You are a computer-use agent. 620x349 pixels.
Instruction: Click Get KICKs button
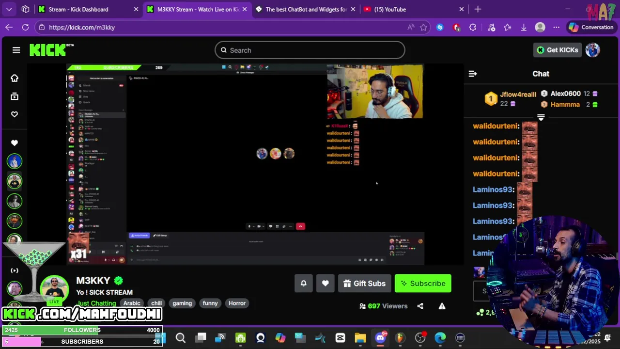[x=558, y=50]
